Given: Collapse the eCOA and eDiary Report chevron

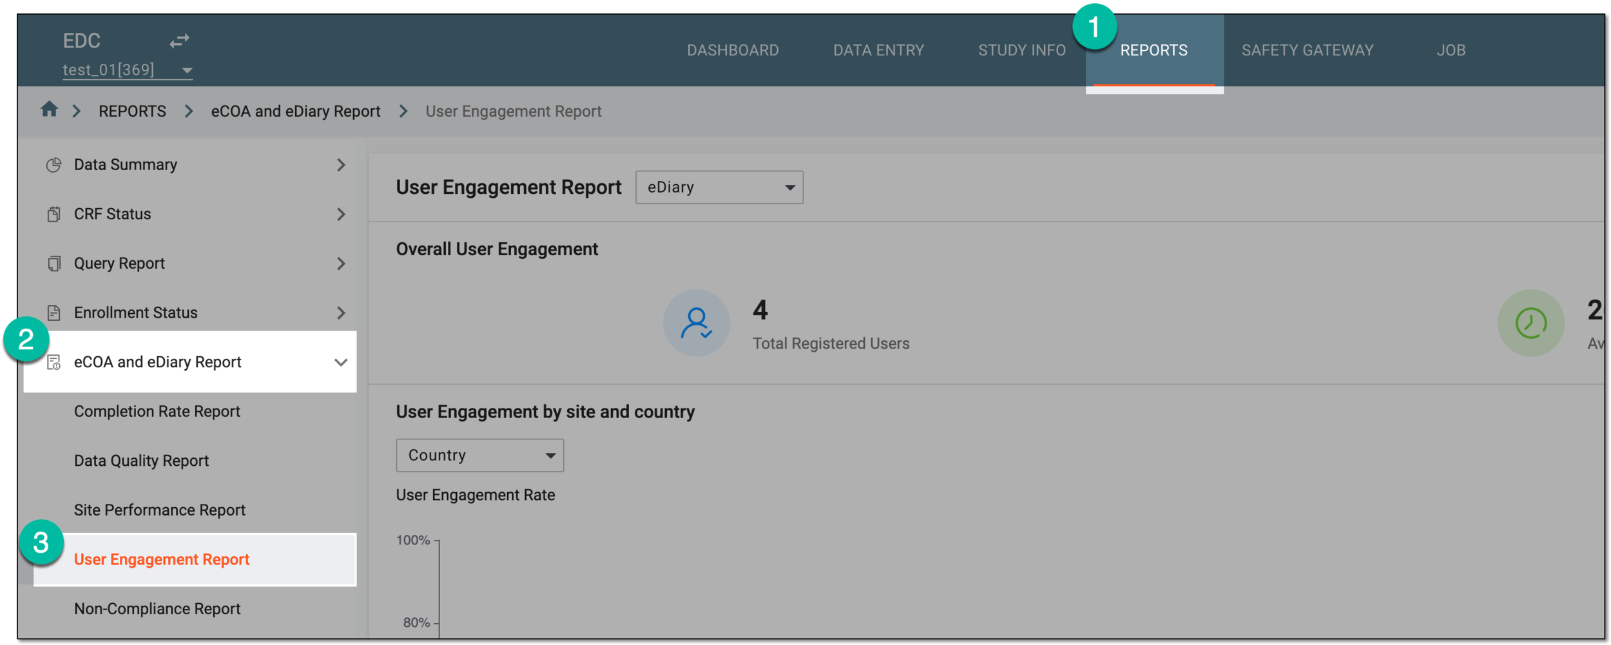Looking at the screenshot, I should (341, 362).
